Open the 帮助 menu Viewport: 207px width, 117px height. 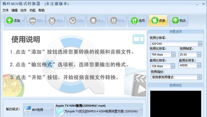click(x=42, y=10)
